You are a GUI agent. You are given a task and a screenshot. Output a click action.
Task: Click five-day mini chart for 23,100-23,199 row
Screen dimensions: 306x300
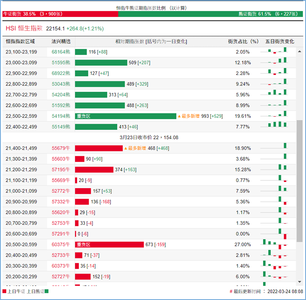277,51
